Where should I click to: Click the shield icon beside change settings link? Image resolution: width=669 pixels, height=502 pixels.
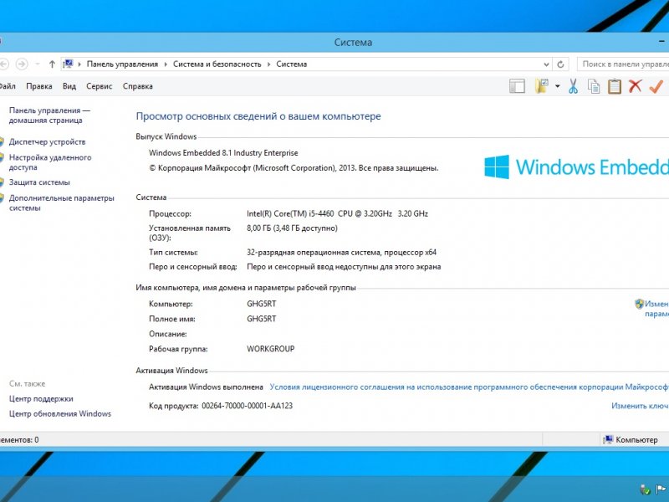point(639,304)
